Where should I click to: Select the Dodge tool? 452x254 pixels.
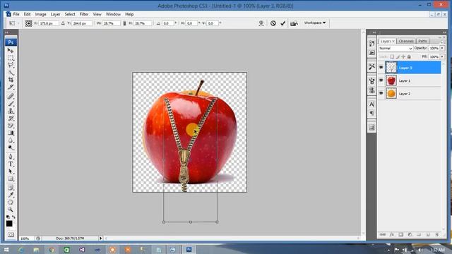coord(11,147)
